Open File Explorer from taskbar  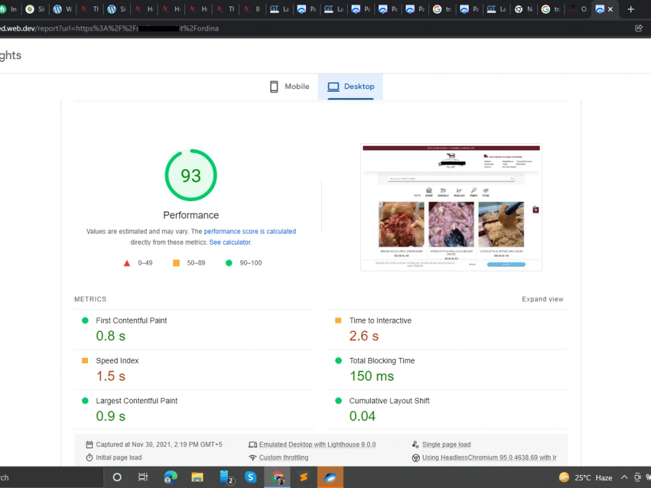click(x=197, y=477)
